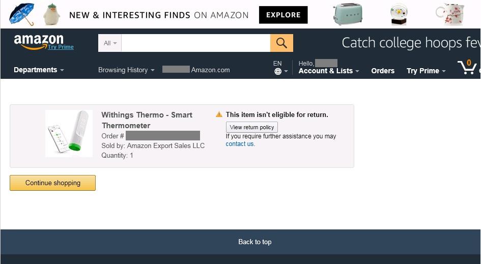Follow the contact us link
Screen dimensions: 481x264
(x=240, y=144)
